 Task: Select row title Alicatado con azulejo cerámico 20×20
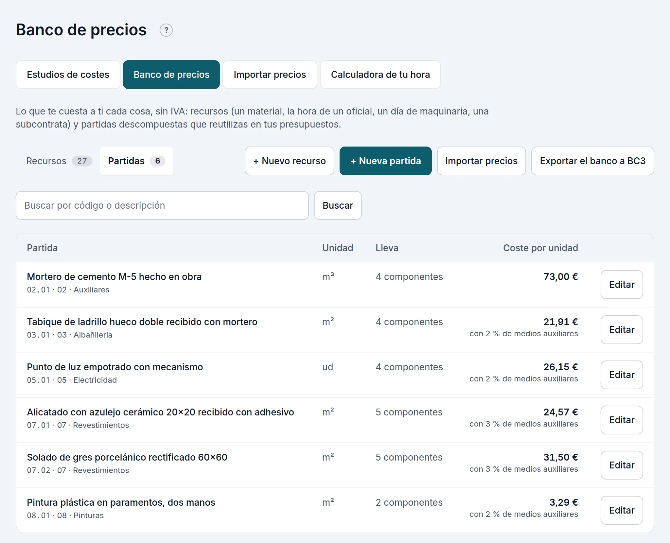click(160, 412)
